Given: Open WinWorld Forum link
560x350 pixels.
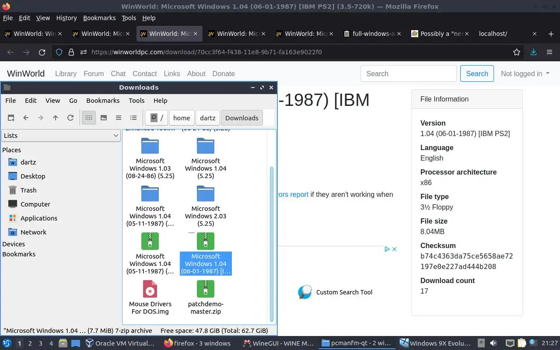Looking at the screenshot, I should (94, 73).
